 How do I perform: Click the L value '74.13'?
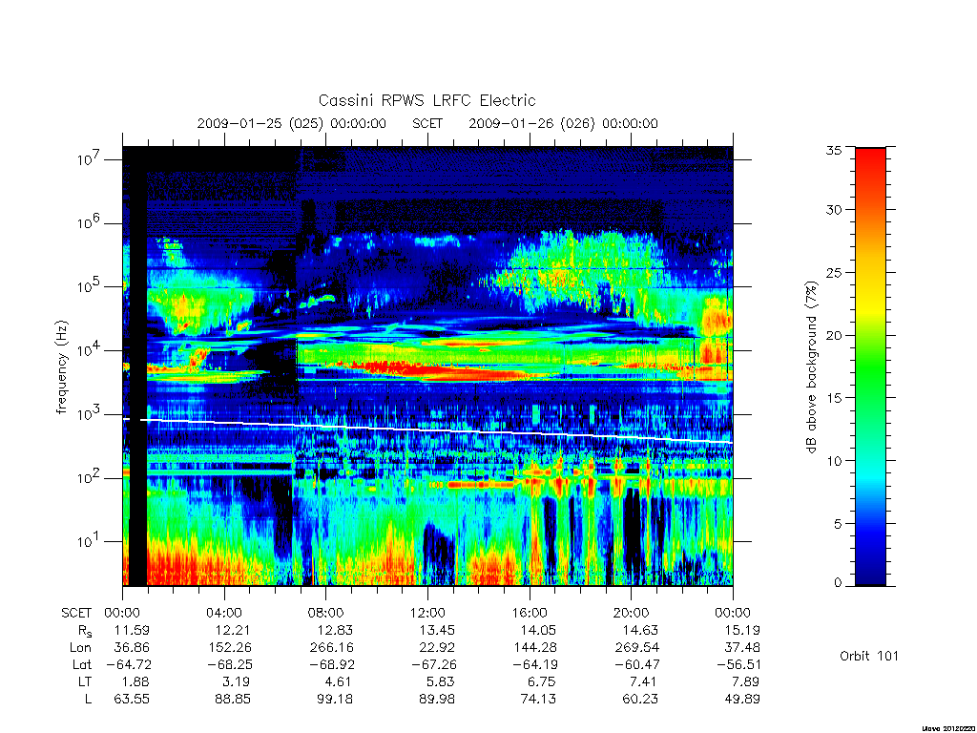coord(538,699)
